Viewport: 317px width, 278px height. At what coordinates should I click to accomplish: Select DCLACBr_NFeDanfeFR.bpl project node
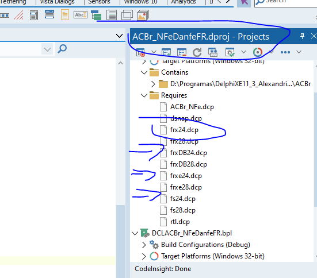pyautogui.click(x=192, y=233)
